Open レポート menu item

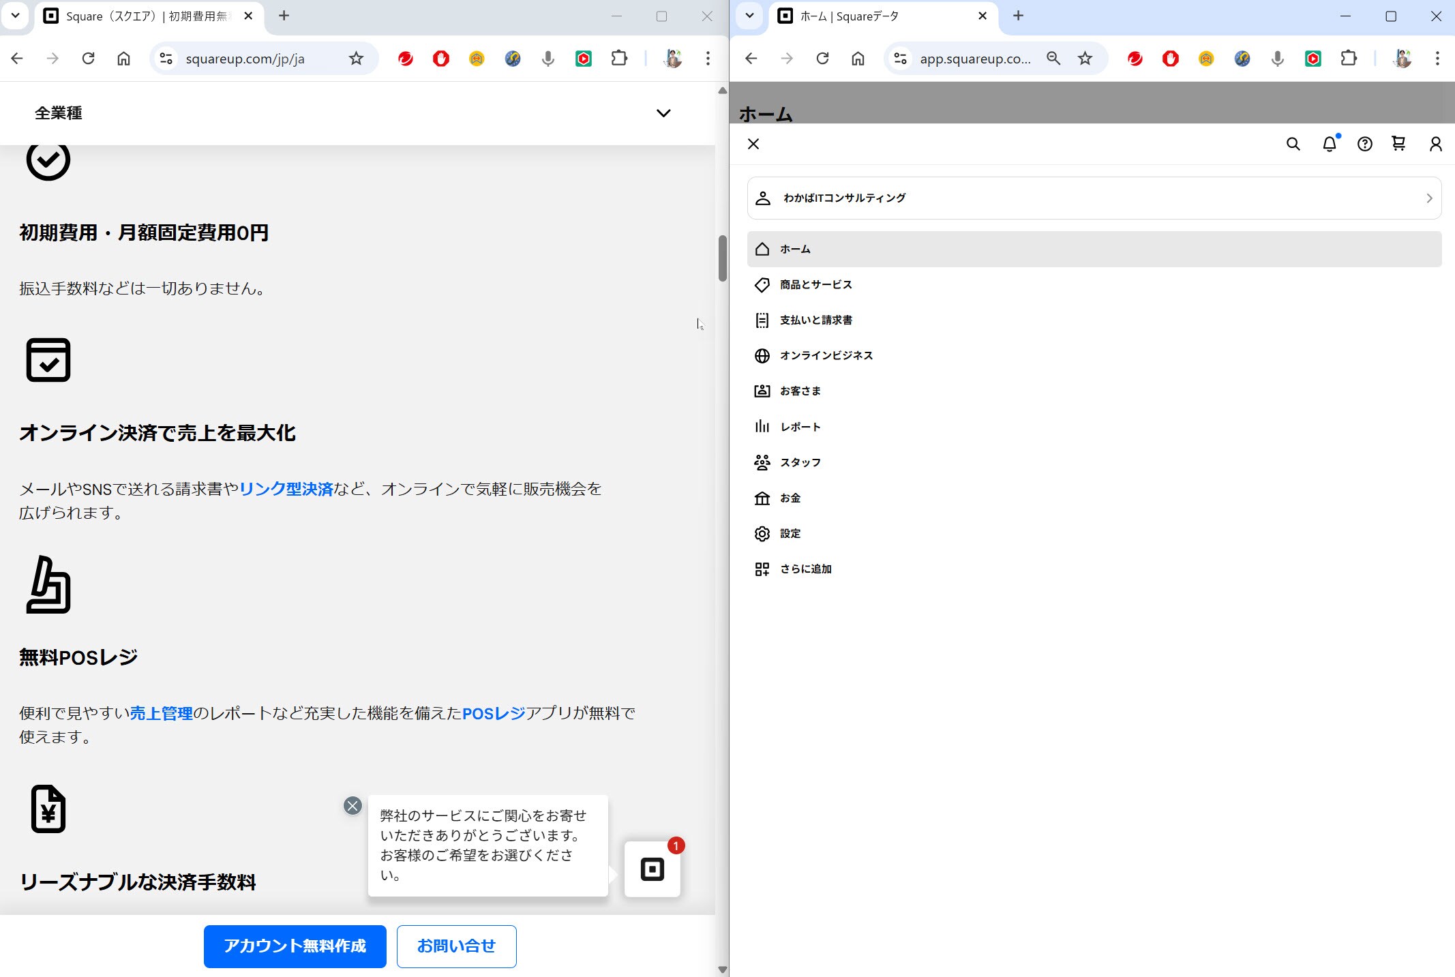(x=800, y=427)
